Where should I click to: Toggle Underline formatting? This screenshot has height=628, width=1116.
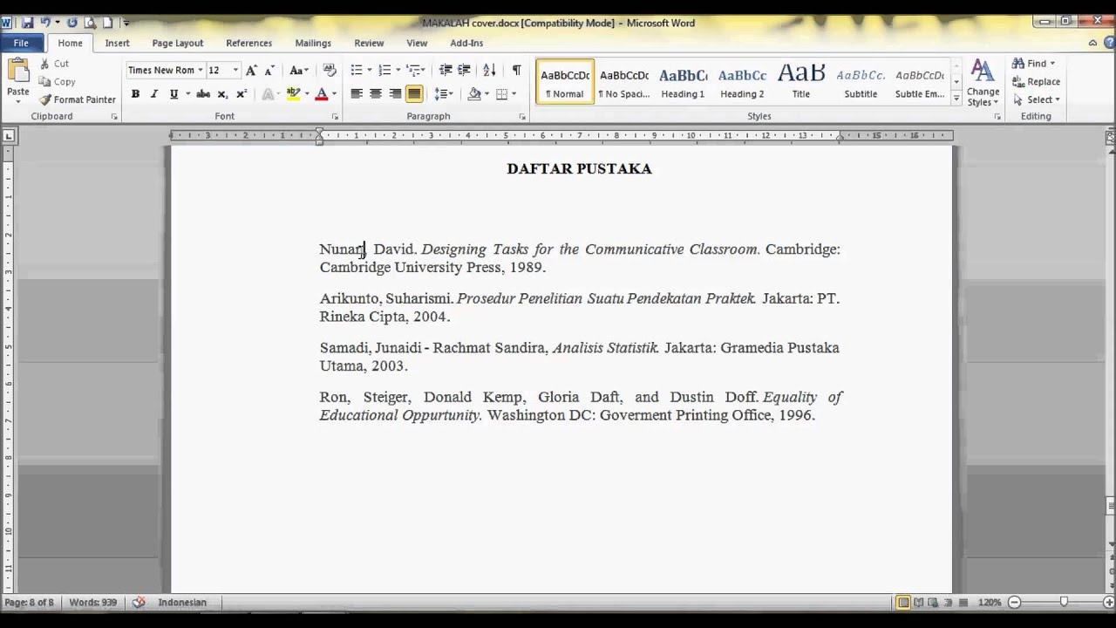point(174,94)
